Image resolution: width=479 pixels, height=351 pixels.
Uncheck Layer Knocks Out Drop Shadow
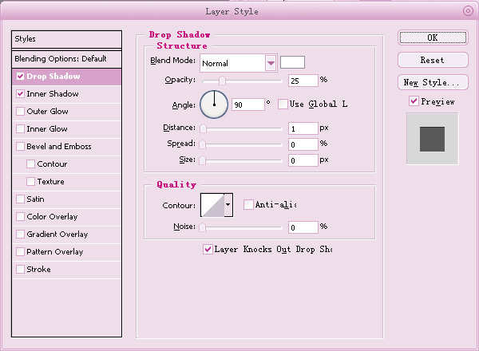(x=208, y=249)
